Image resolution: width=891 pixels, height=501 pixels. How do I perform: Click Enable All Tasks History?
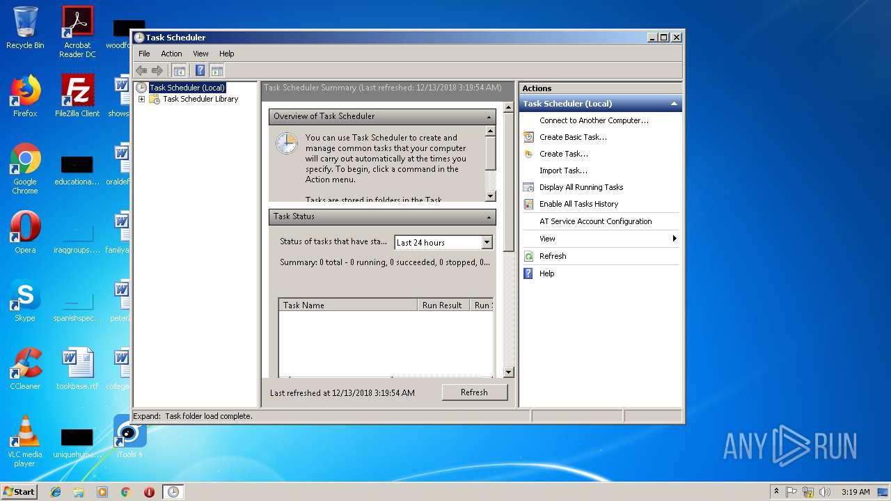tap(578, 204)
